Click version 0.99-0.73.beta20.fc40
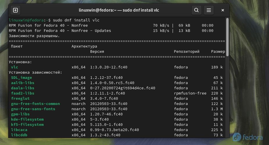This screenshot has height=145, width=269. pyautogui.click(x=115, y=130)
